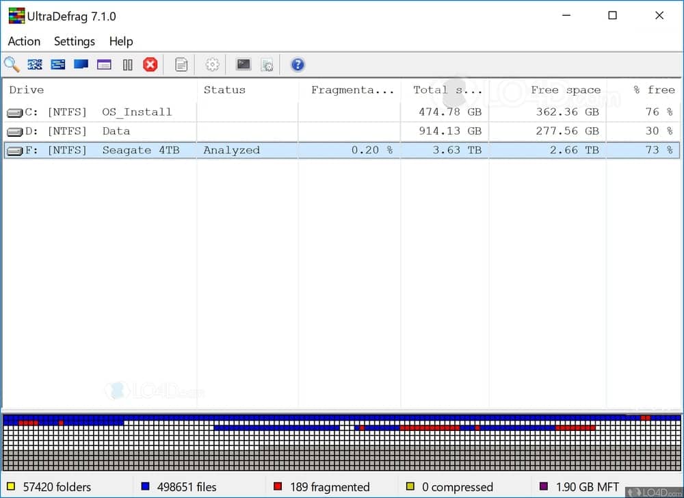684x498 pixels.
Task: Click the 498651 files status text
Action: coord(187,487)
